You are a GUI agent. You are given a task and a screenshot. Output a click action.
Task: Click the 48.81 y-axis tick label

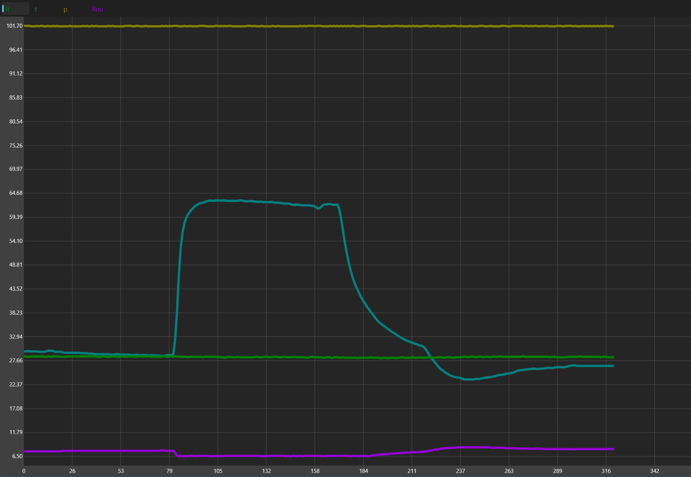point(16,265)
